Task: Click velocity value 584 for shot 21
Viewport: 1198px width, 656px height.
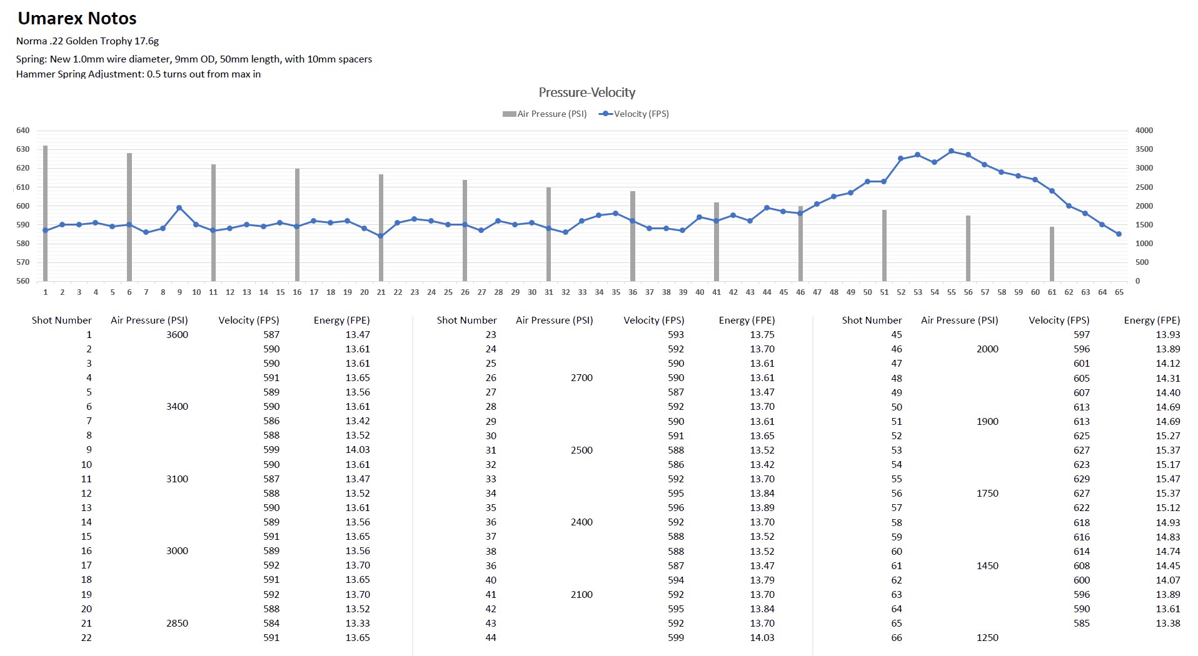Action: coord(271,624)
